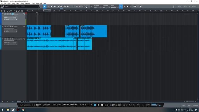
Task: Open the Studio One menu
Action: (39, 3)
